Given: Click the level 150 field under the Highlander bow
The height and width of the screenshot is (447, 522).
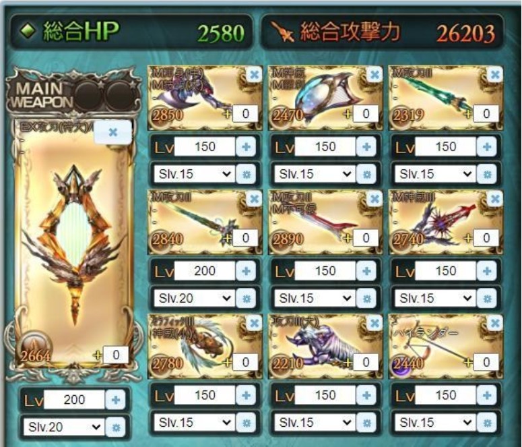Looking at the screenshot, I should point(446,395).
